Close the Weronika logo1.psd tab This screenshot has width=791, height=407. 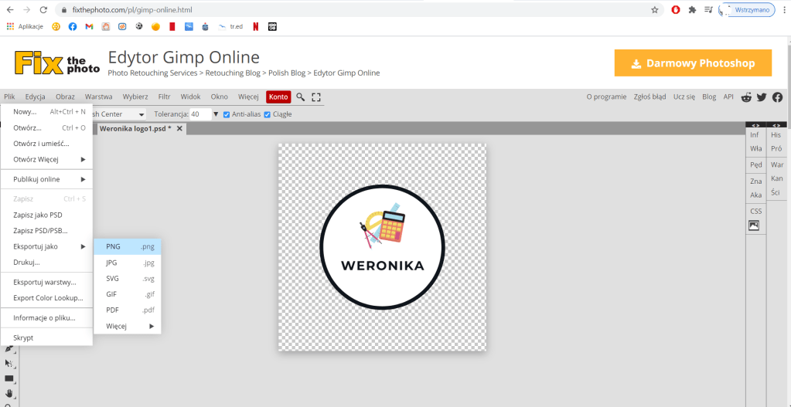coord(179,128)
